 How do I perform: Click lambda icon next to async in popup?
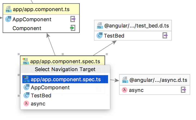pos(26,104)
